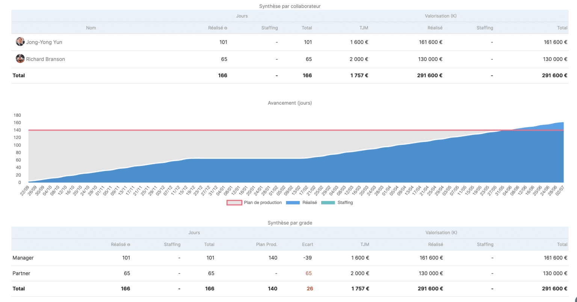Sort by the Nom column header
577x302 pixels.
click(x=91, y=28)
